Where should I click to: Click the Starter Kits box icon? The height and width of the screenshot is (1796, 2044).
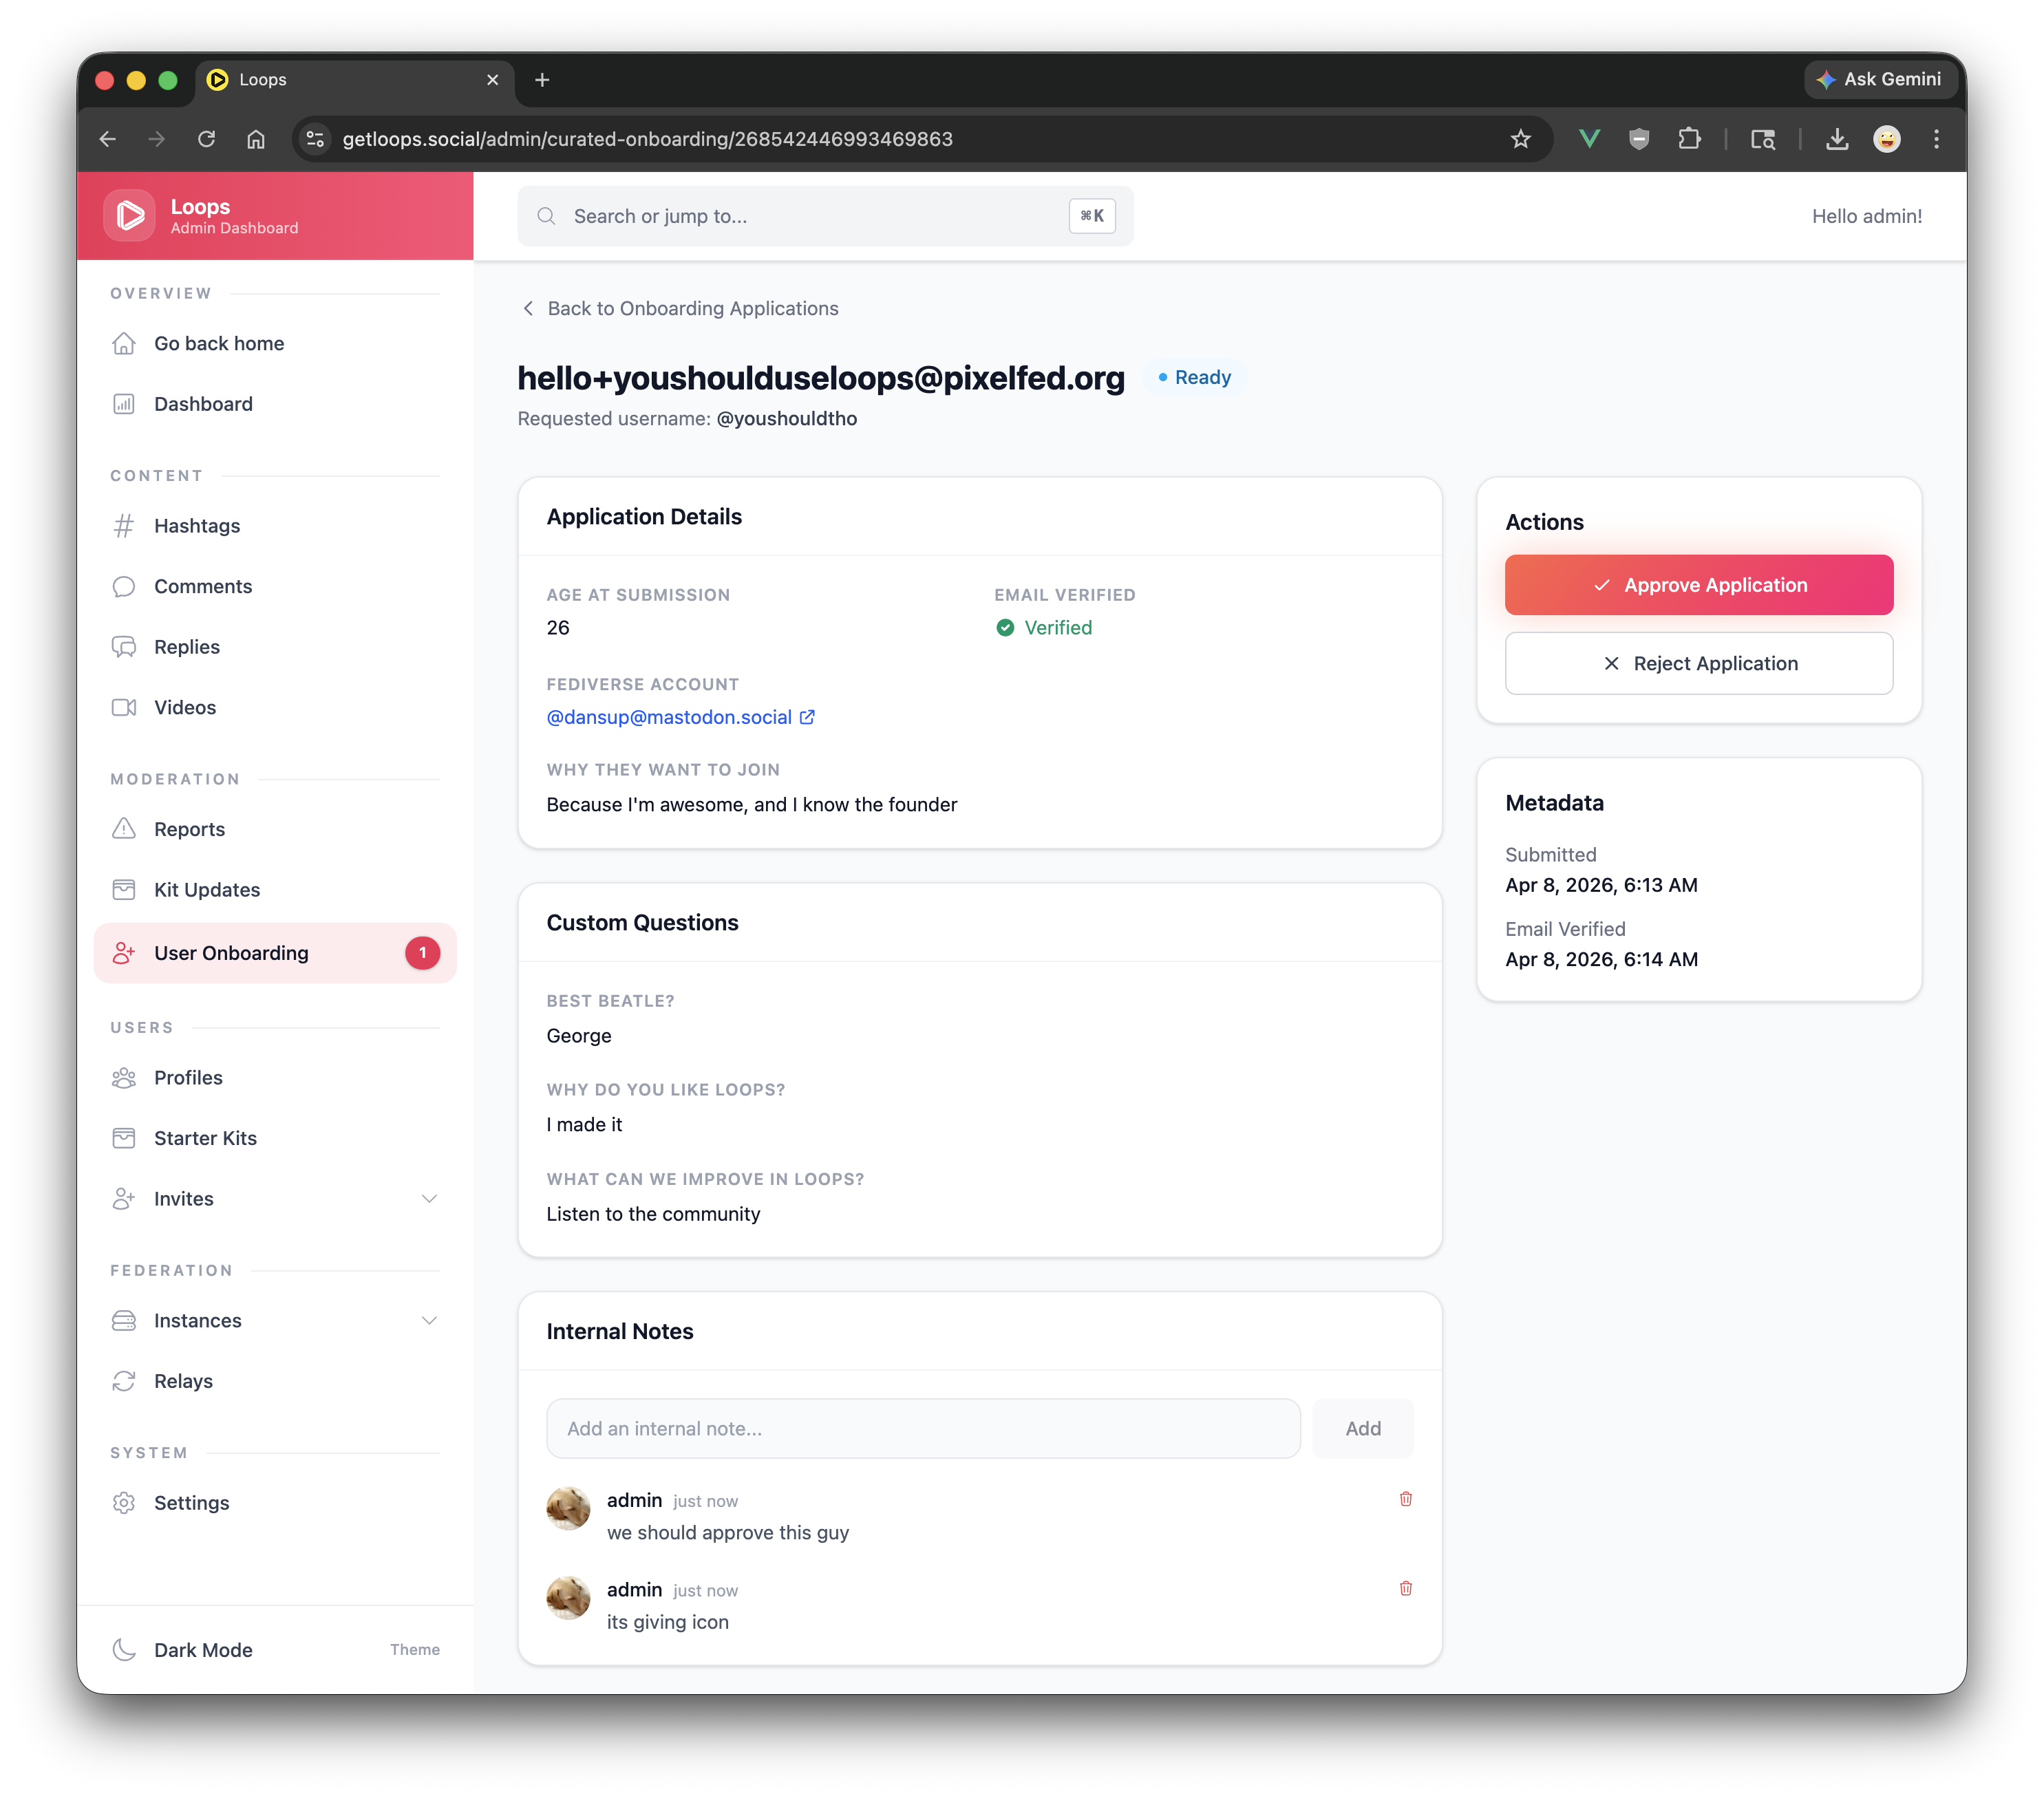coord(124,1138)
